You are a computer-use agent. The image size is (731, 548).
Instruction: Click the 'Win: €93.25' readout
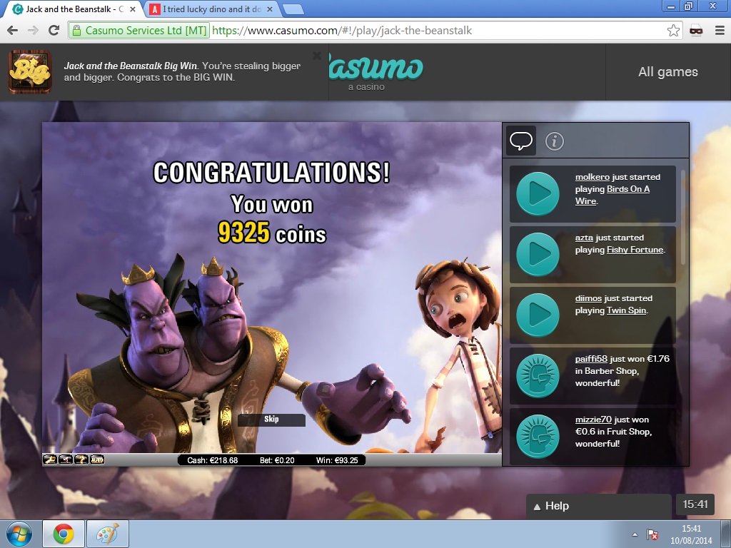337,460
